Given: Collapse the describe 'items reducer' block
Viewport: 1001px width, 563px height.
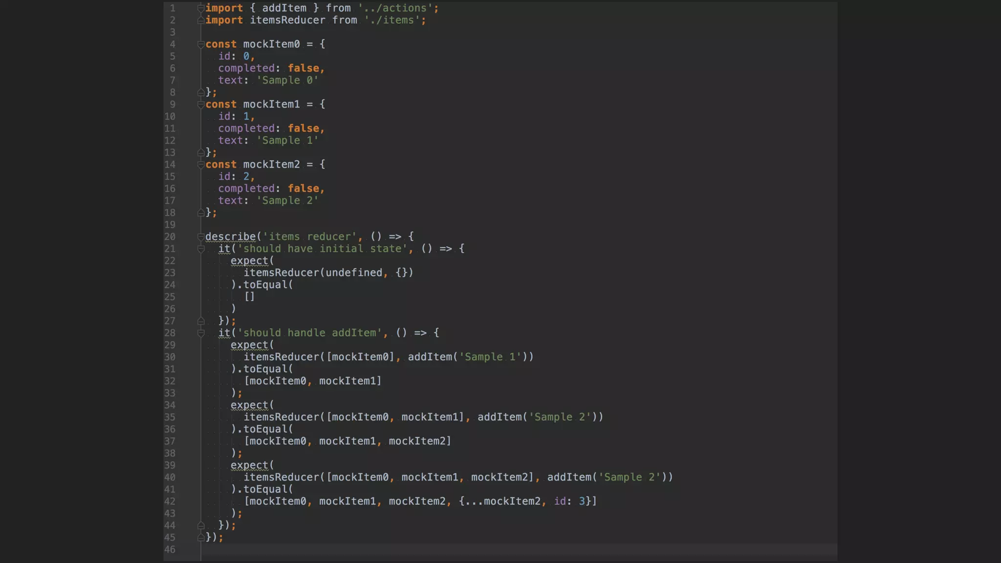Looking at the screenshot, I should 201,237.
